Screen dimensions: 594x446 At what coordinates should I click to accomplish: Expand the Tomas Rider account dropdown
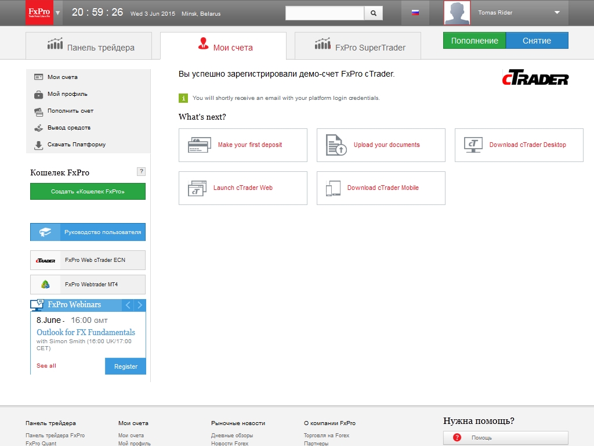pyautogui.click(x=557, y=13)
